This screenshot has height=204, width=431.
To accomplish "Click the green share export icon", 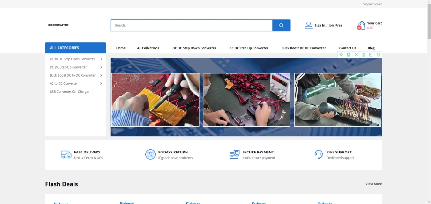I will (371, 55).
